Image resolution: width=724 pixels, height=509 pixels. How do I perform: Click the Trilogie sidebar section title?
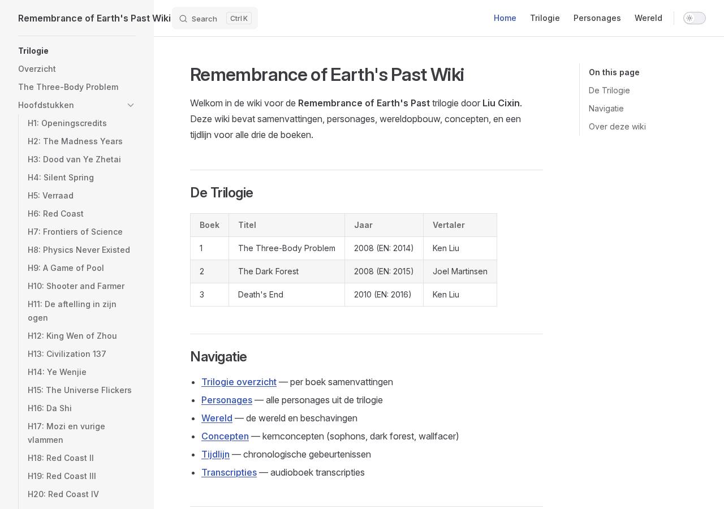pos(33,51)
